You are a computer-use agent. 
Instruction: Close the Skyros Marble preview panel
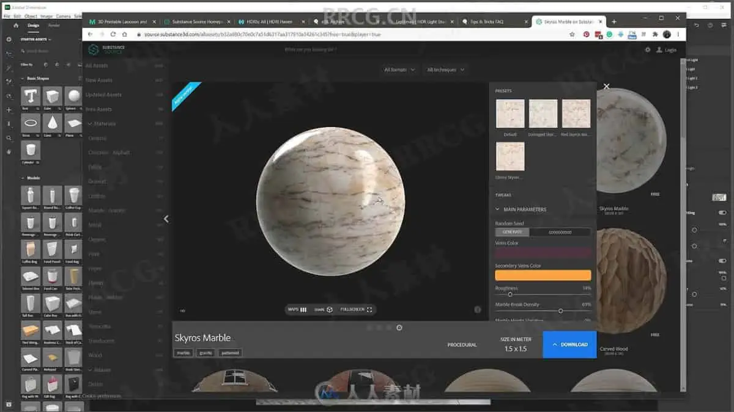pos(606,87)
